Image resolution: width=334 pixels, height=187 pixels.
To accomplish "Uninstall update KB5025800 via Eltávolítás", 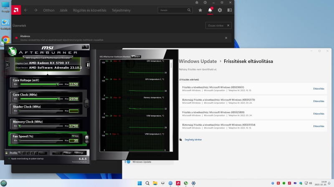I will click(x=319, y=114).
